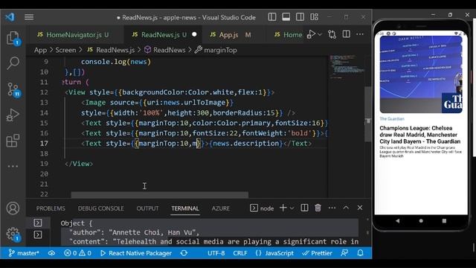The image size is (476, 268).
Task: Switch to the HomeNavigator.js tab
Action: point(73,35)
